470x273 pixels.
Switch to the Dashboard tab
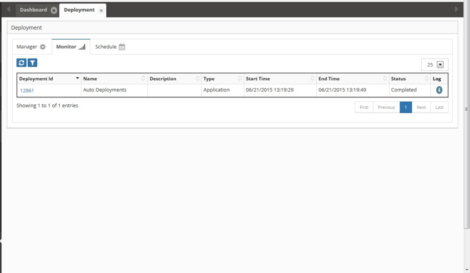(32, 9)
